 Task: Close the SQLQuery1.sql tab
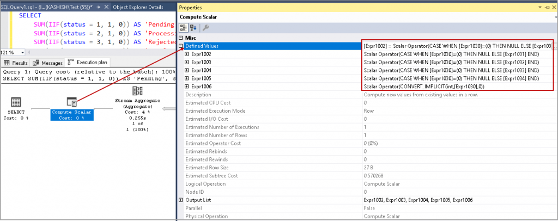(106, 7)
